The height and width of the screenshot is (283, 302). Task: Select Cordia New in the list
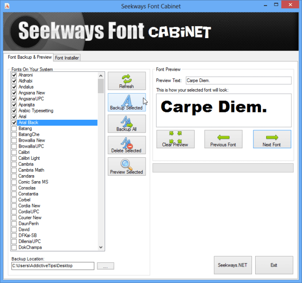[29, 205]
